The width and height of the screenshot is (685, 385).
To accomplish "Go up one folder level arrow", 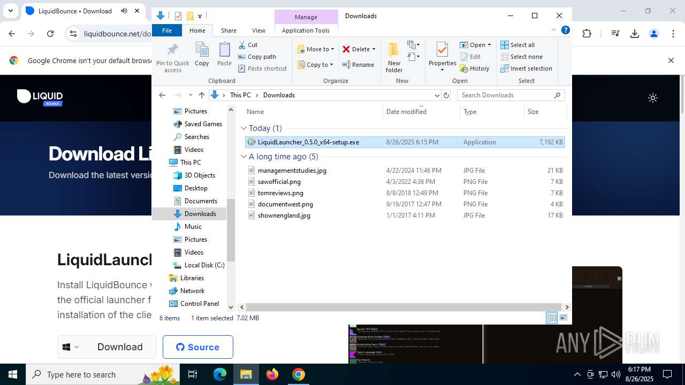I will pos(201,95).
